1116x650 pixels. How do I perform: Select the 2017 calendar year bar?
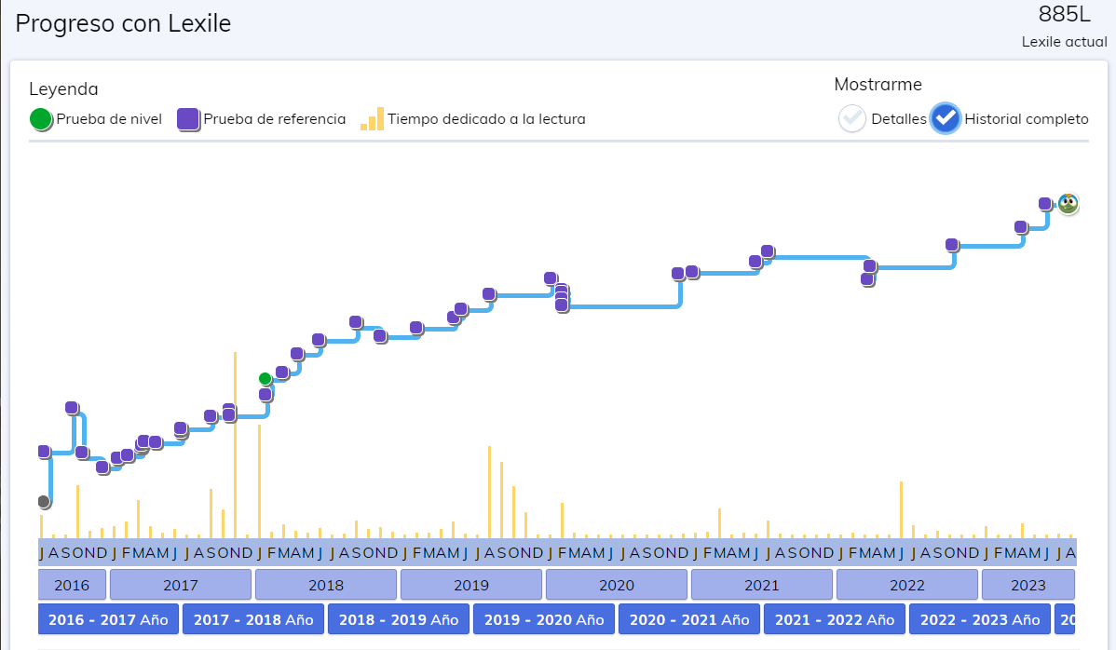coord(181,585)
